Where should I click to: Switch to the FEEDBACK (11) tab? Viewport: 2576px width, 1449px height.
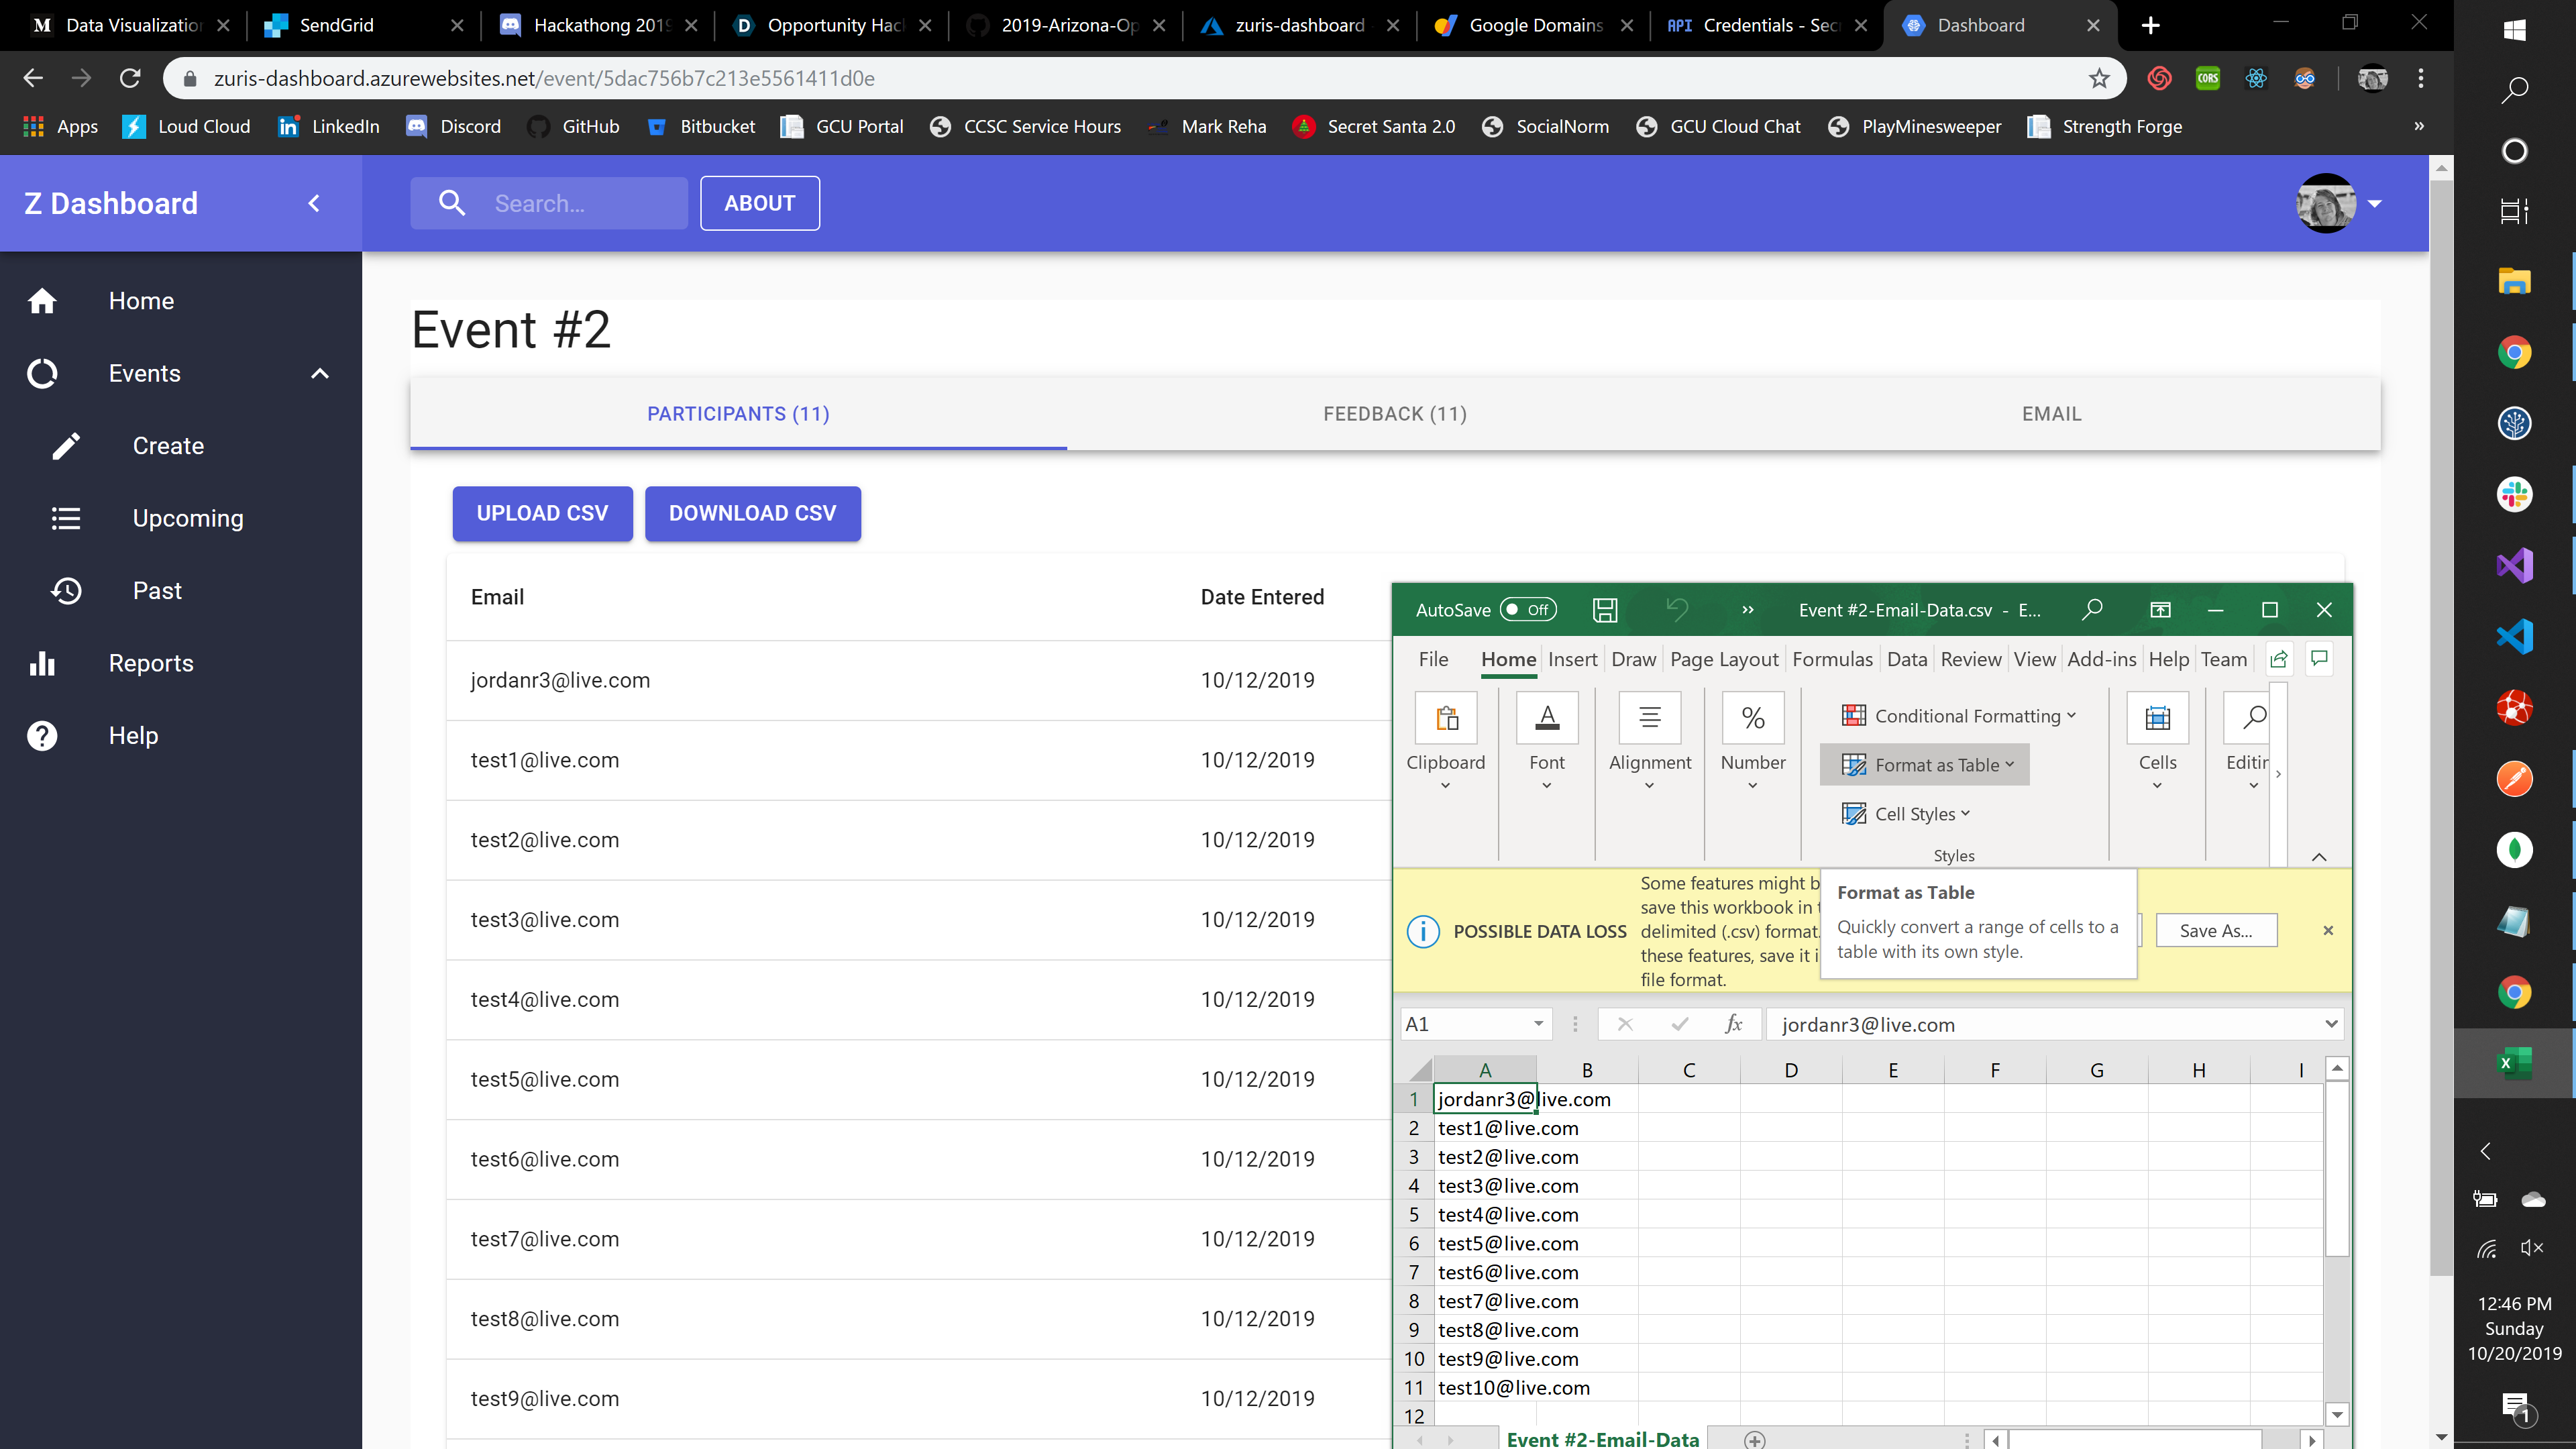[x=1394, y=414]
